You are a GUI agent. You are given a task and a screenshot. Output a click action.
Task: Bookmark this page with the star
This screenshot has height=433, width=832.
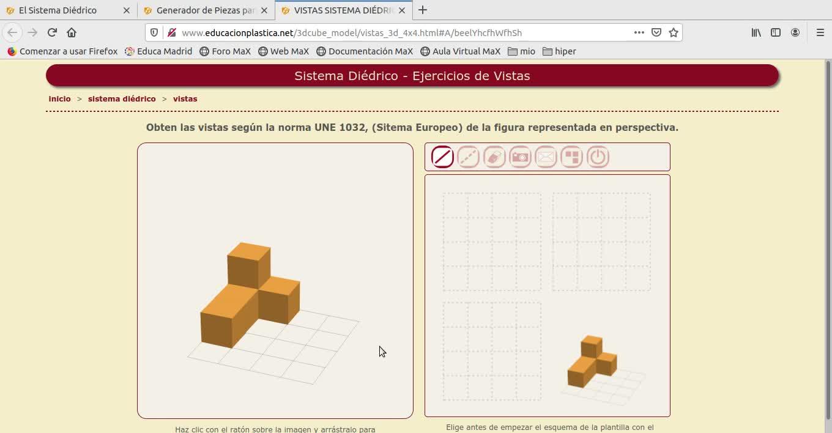click(674, 32)
